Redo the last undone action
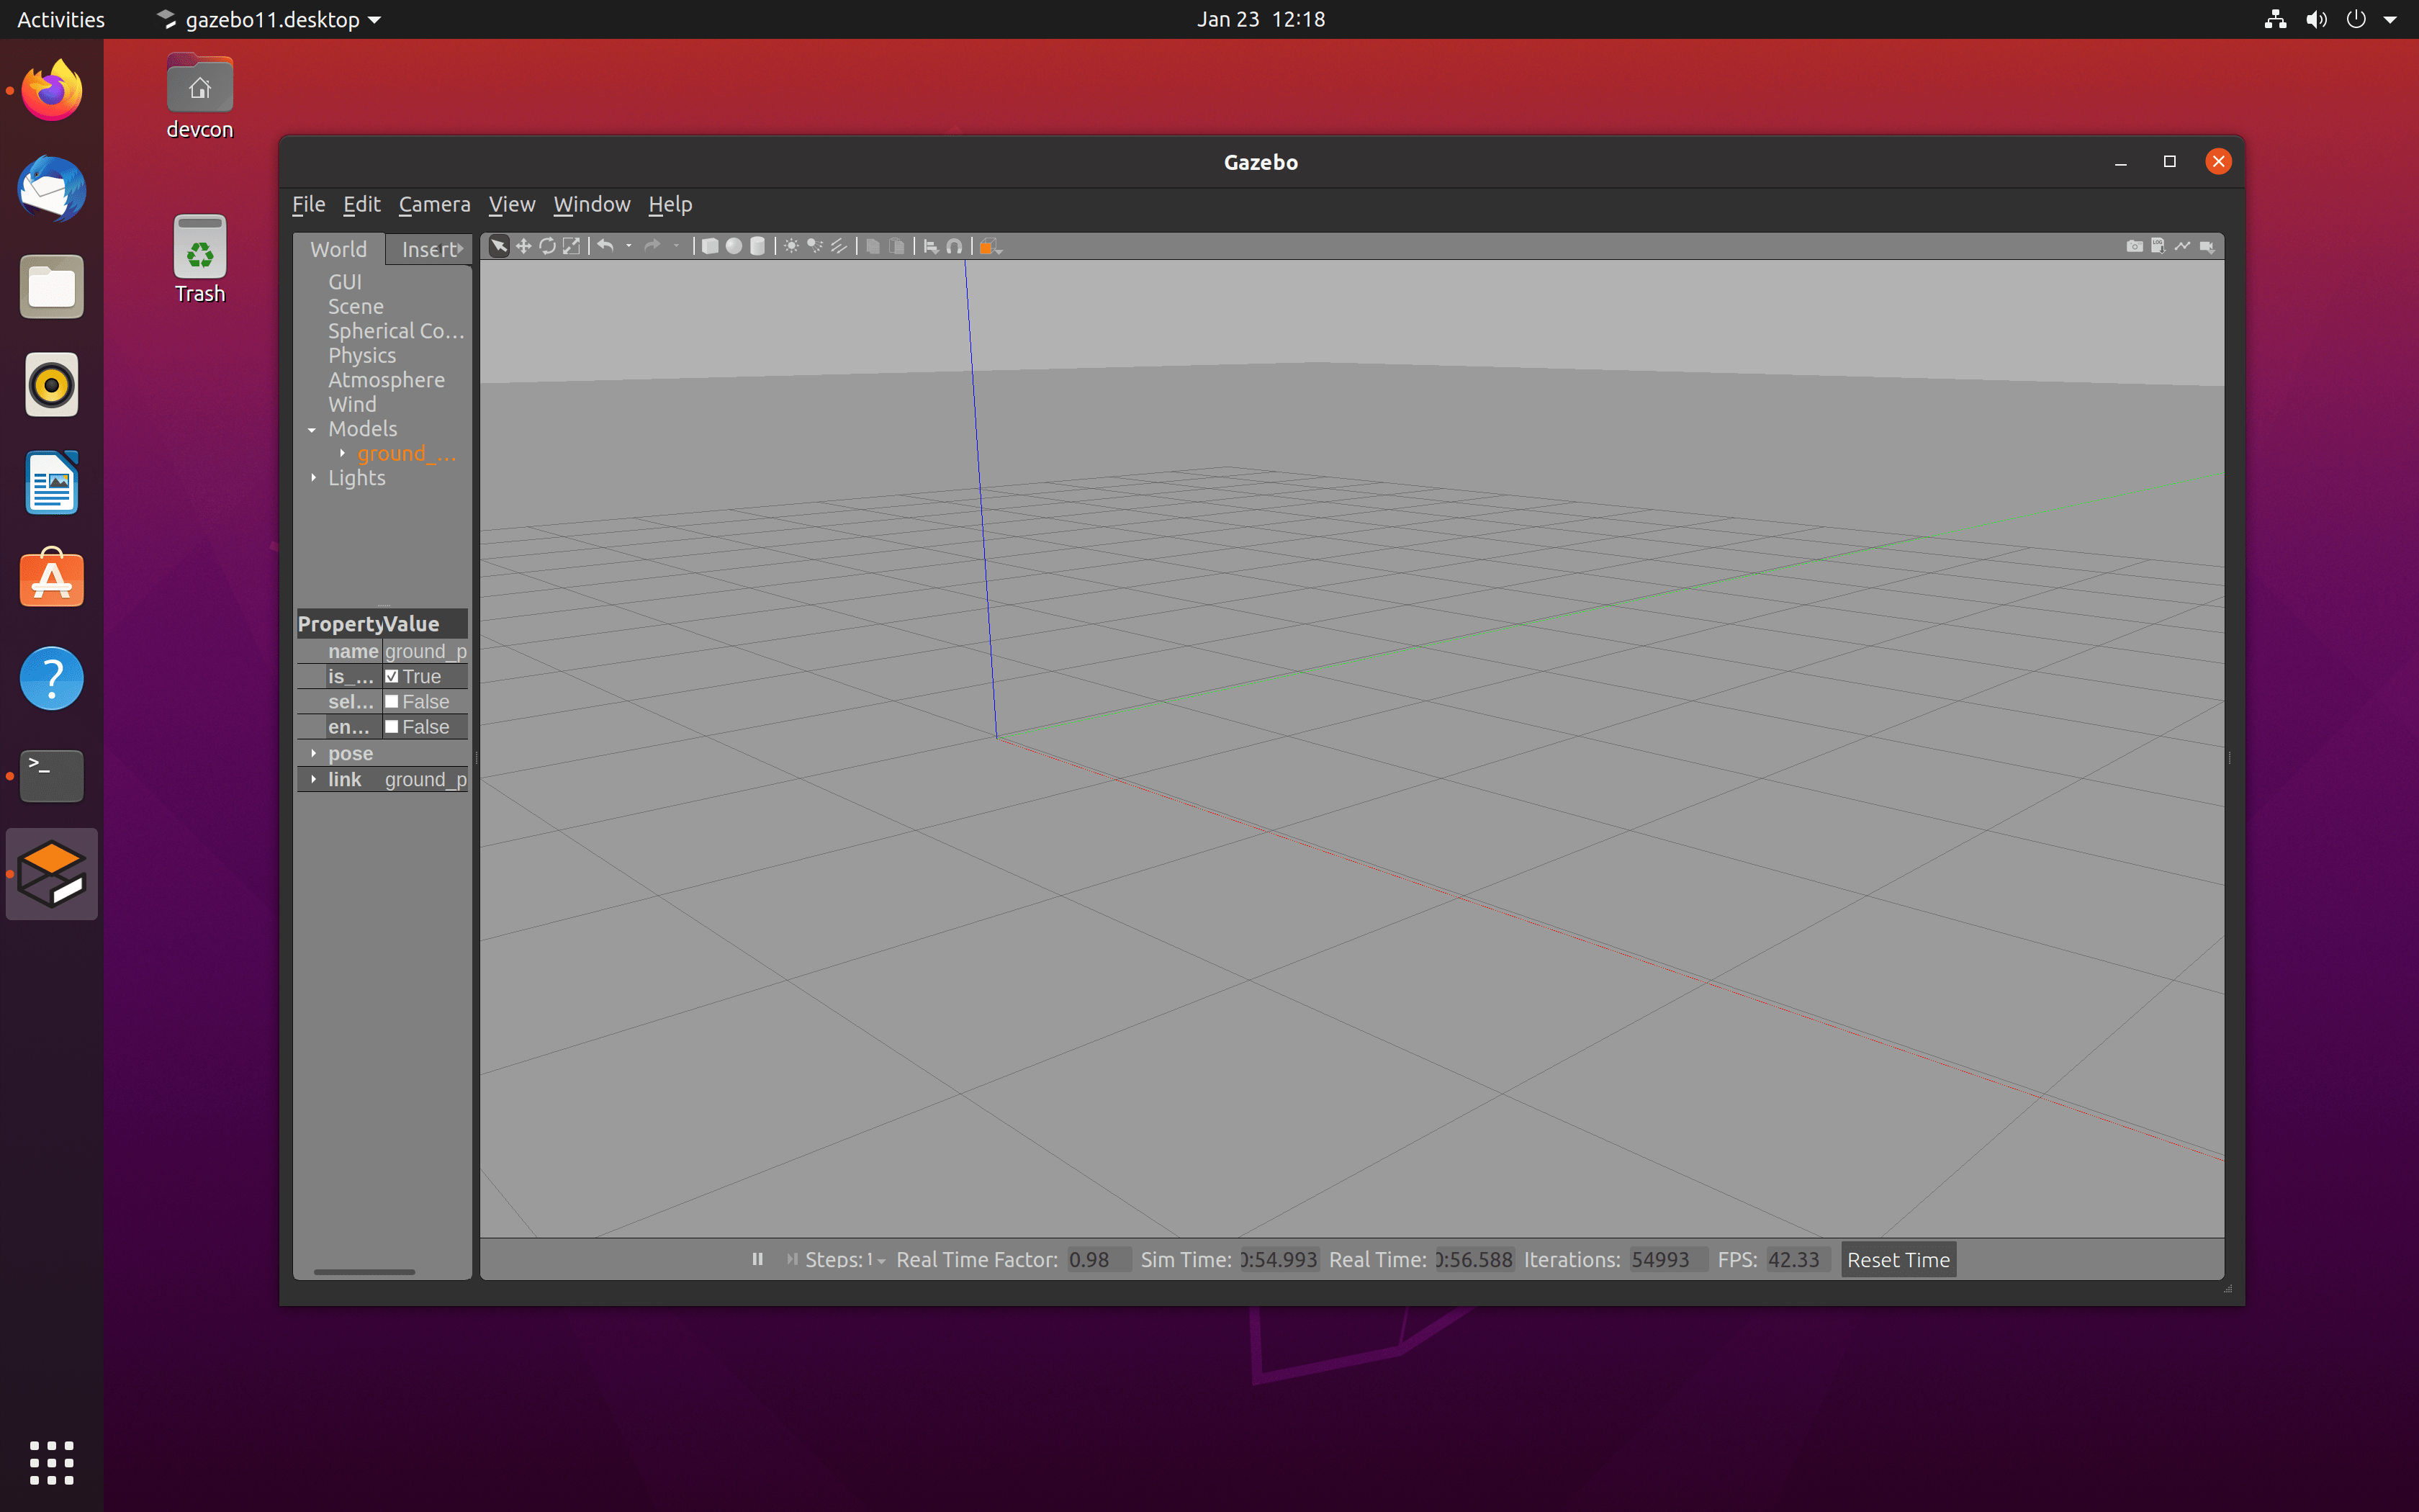The width and height of the screenshot is (2419, 1512). pyautogui.click(x=653, y=246)
